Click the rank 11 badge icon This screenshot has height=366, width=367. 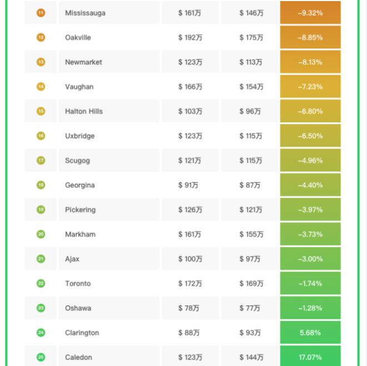point(41,13)
